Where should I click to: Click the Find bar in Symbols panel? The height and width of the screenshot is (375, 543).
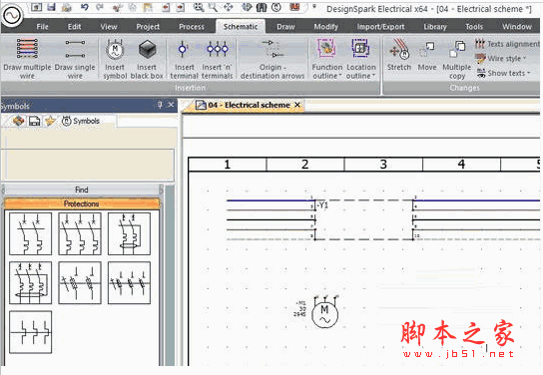(x=82, y=189)
